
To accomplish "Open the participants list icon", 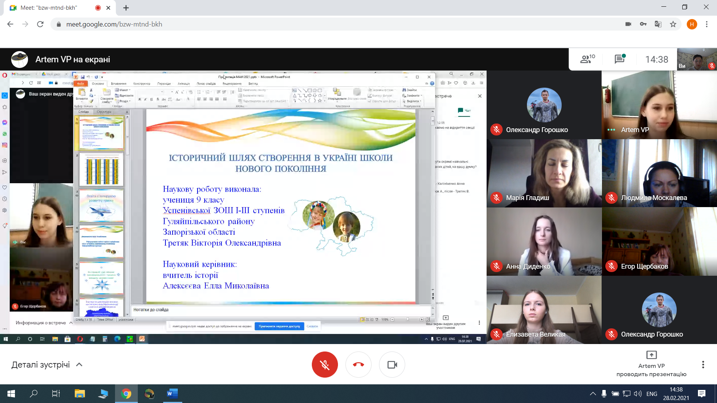I will click(587, 59).
